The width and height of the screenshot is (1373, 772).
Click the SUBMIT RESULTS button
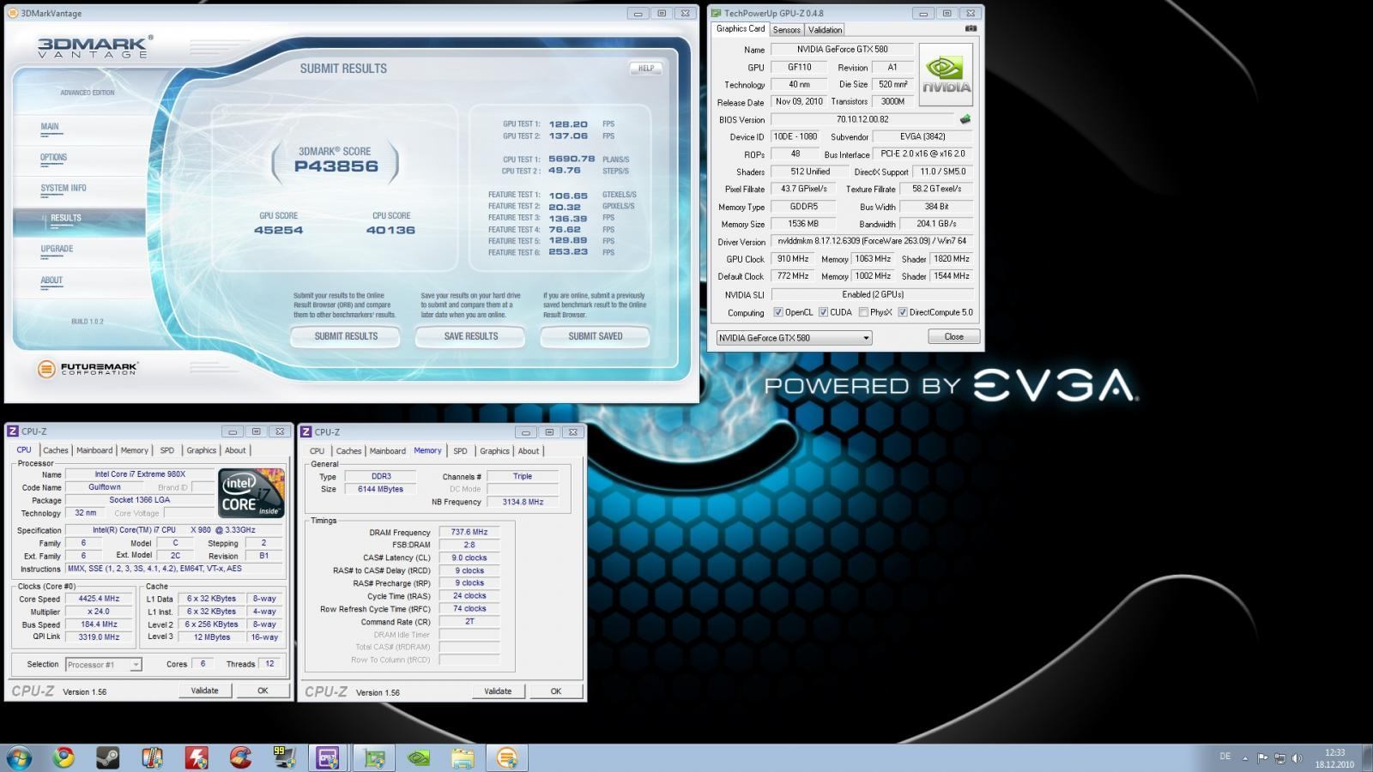(346, 336)
